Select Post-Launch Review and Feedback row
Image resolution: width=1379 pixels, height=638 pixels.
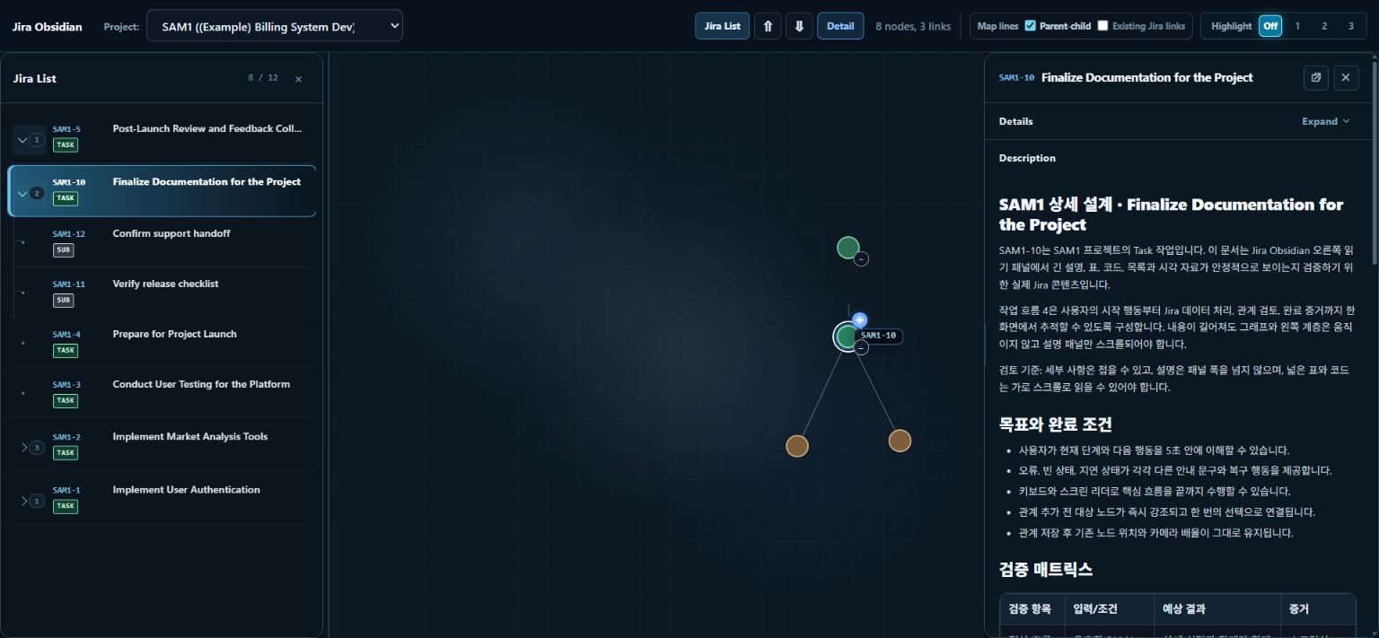[162, 139]
